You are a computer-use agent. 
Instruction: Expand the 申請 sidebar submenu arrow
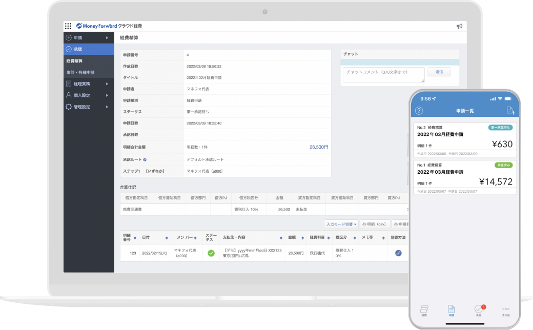[107, 38]
